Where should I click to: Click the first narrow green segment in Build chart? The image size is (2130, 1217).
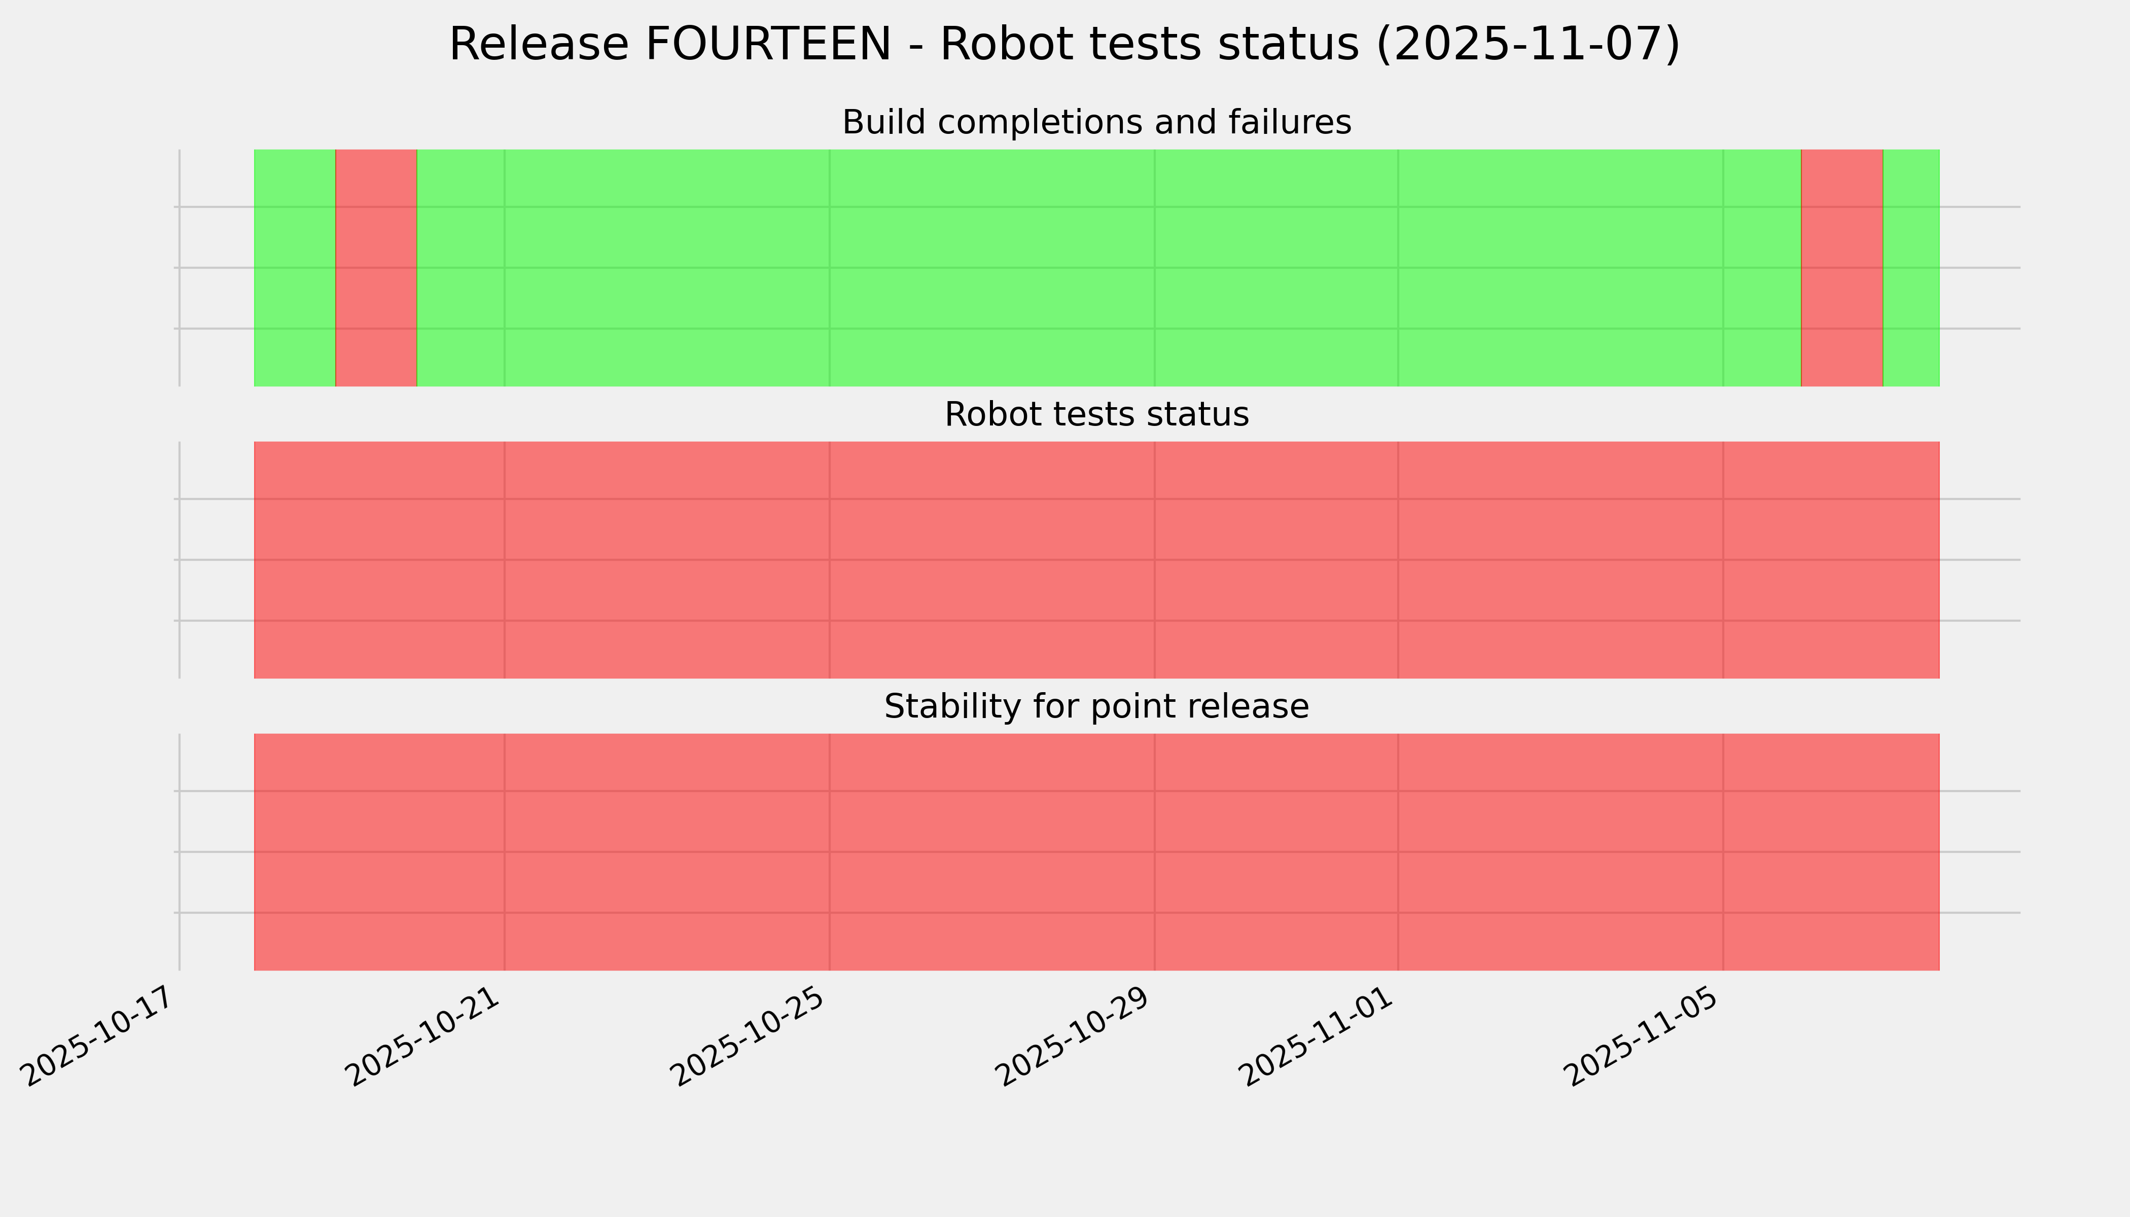click(294, 267)
